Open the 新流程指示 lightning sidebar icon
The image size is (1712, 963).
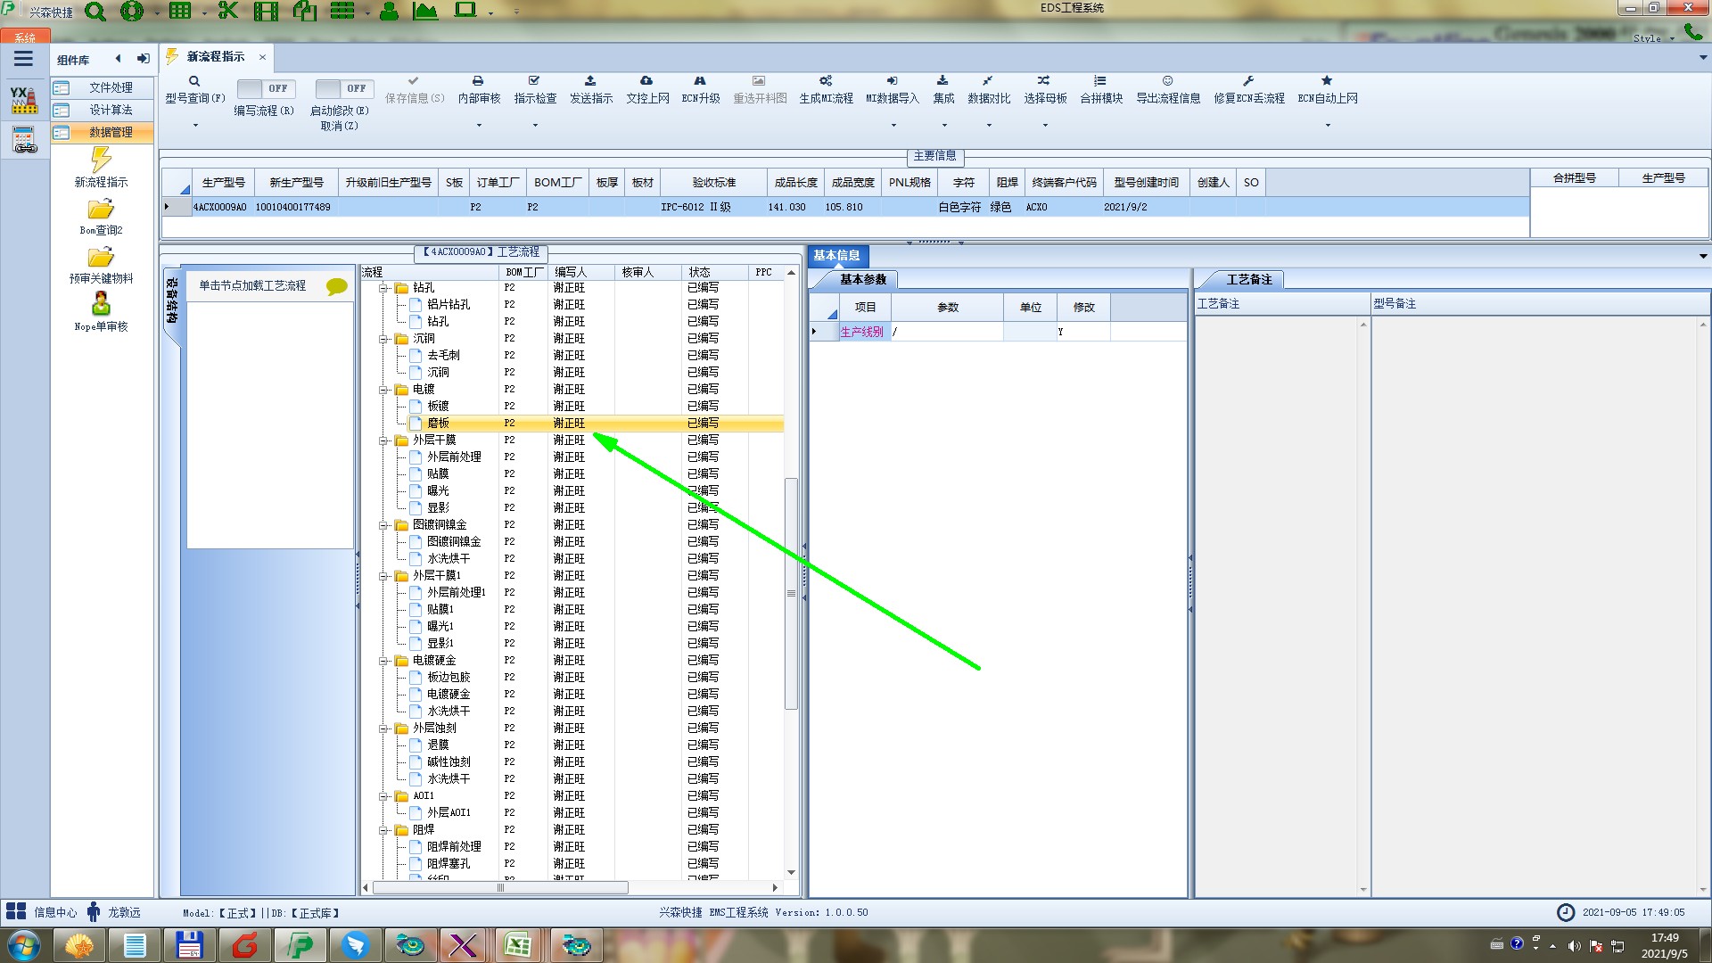(x=101, y=160)
